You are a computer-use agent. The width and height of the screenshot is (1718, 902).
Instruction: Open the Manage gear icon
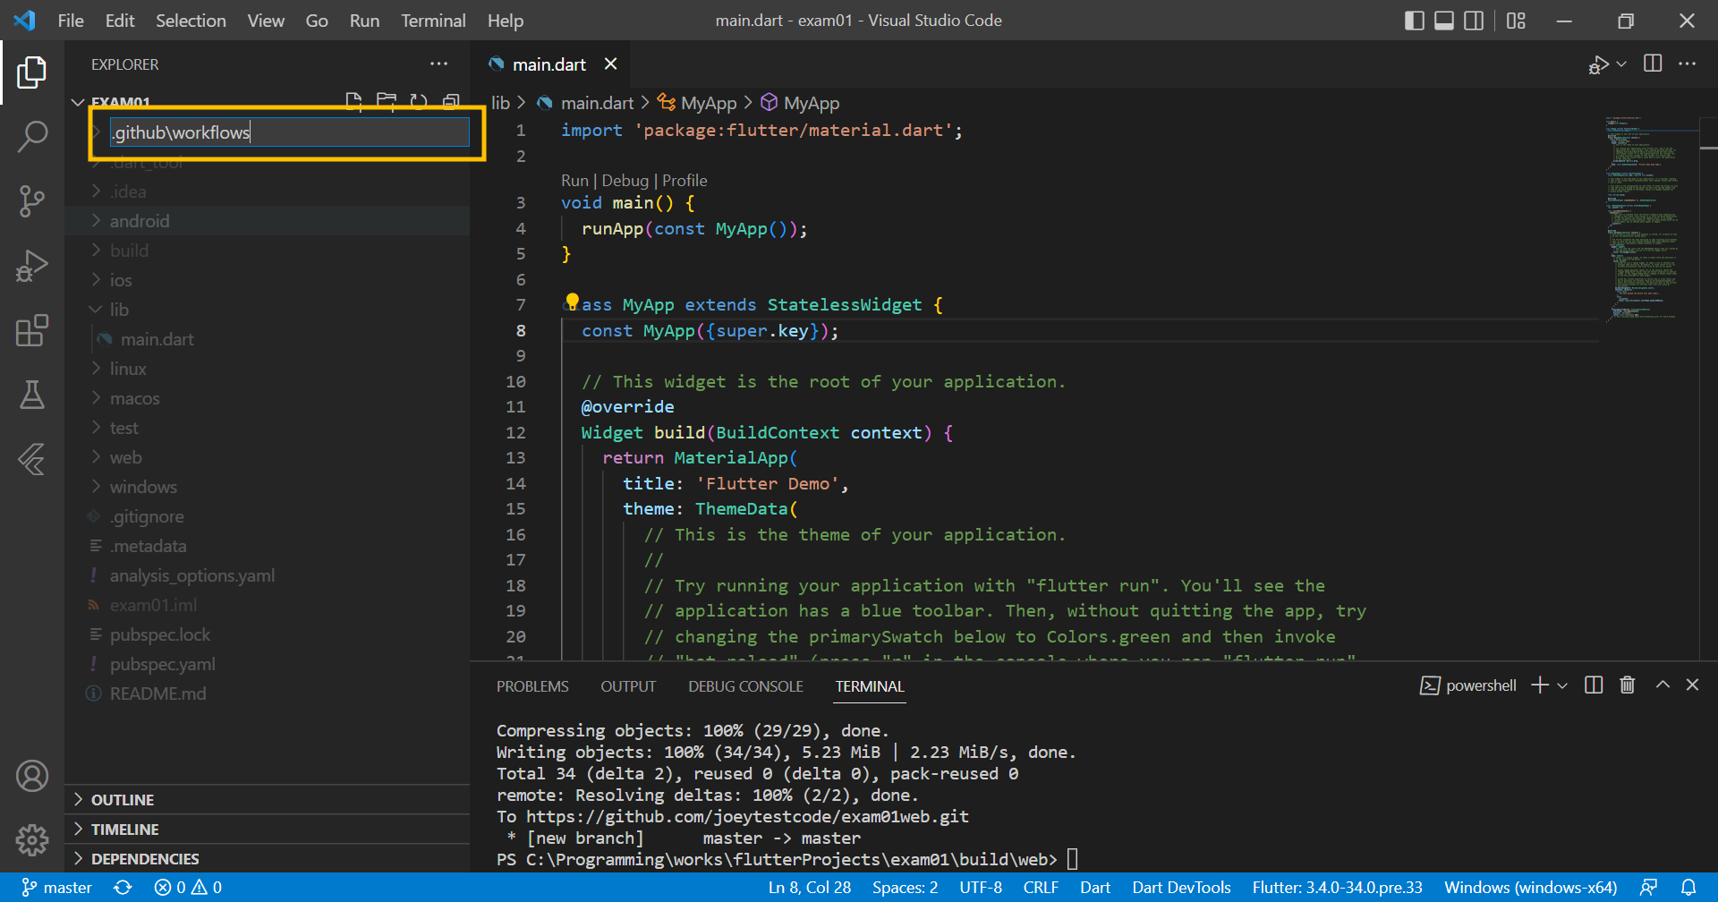coord(32,840)
